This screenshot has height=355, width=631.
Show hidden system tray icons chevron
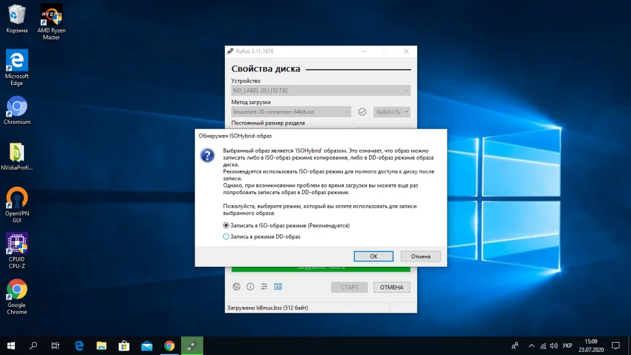[532, 346]
